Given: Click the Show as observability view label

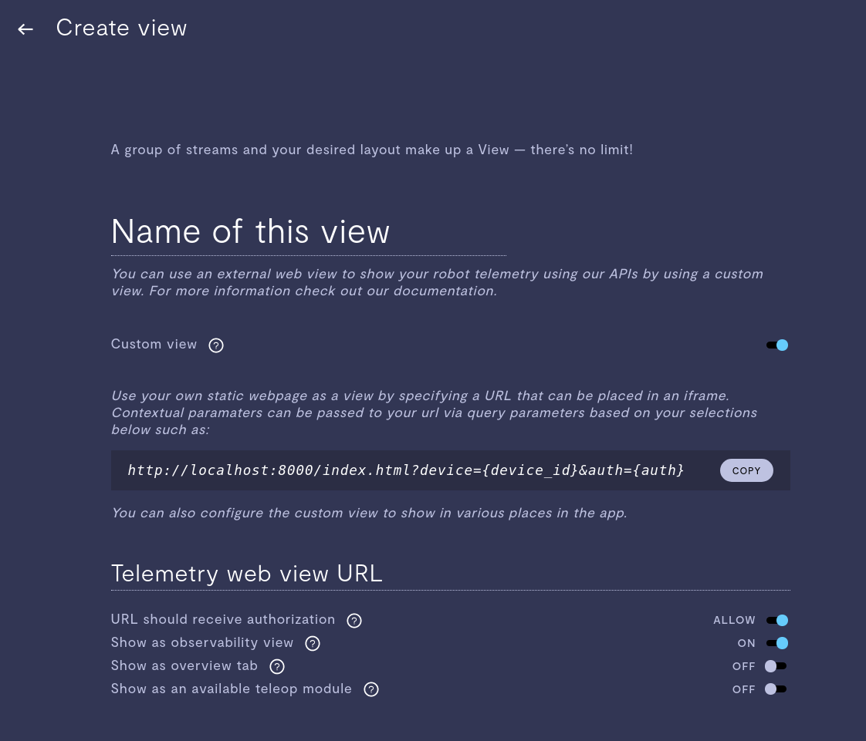Looking at the screenshot, I should coord(201,643).
